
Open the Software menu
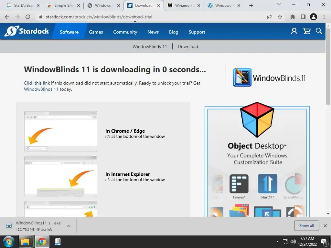pos(69,32)
